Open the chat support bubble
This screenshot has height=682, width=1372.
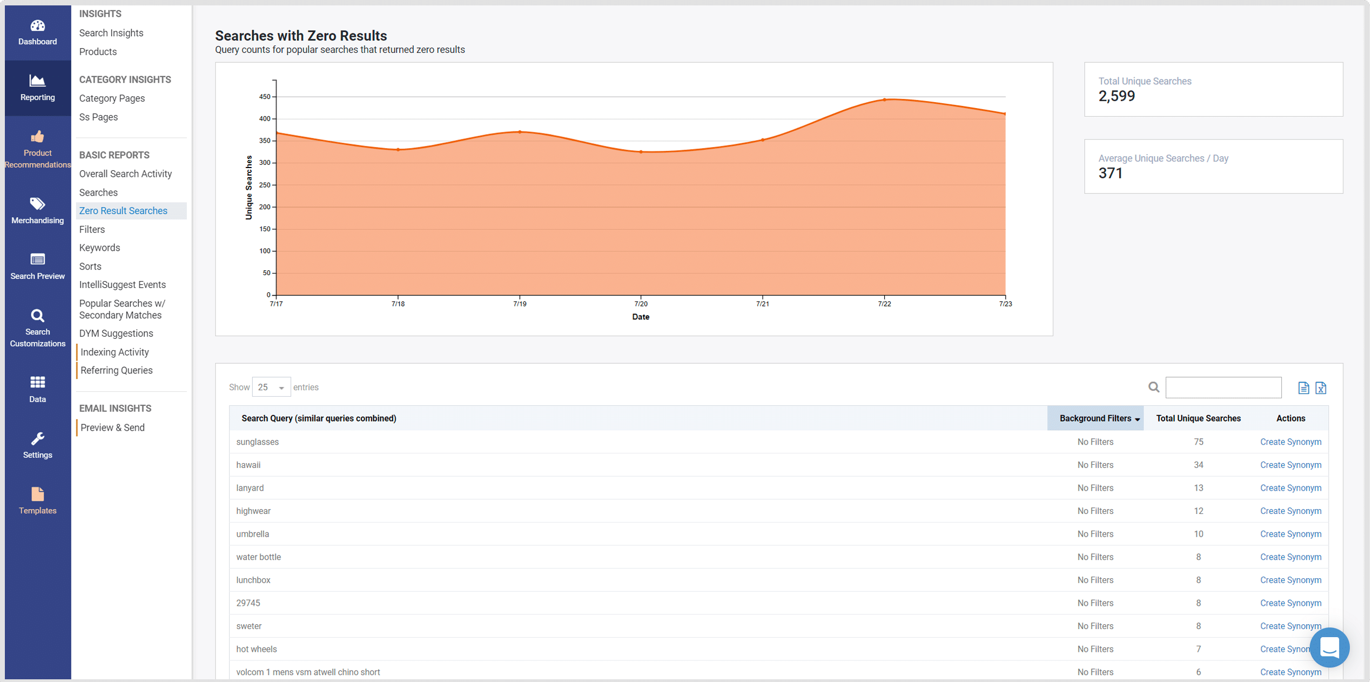[1329, 647]
